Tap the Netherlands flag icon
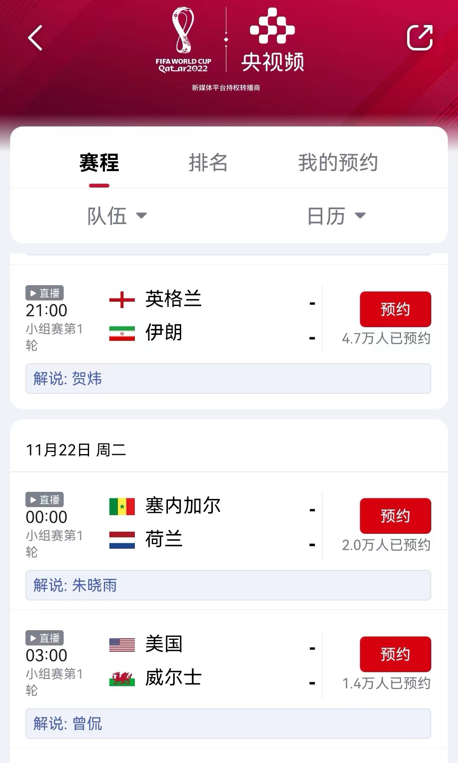The width and height of the screenshot is (458, 763). point(122,540)
